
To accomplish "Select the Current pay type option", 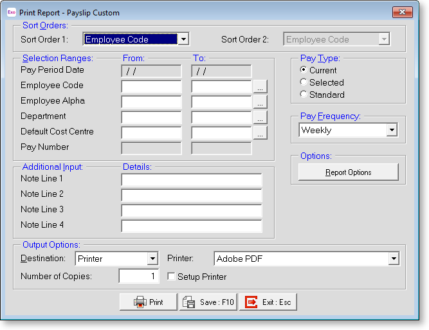I will [x=304, y=70].
